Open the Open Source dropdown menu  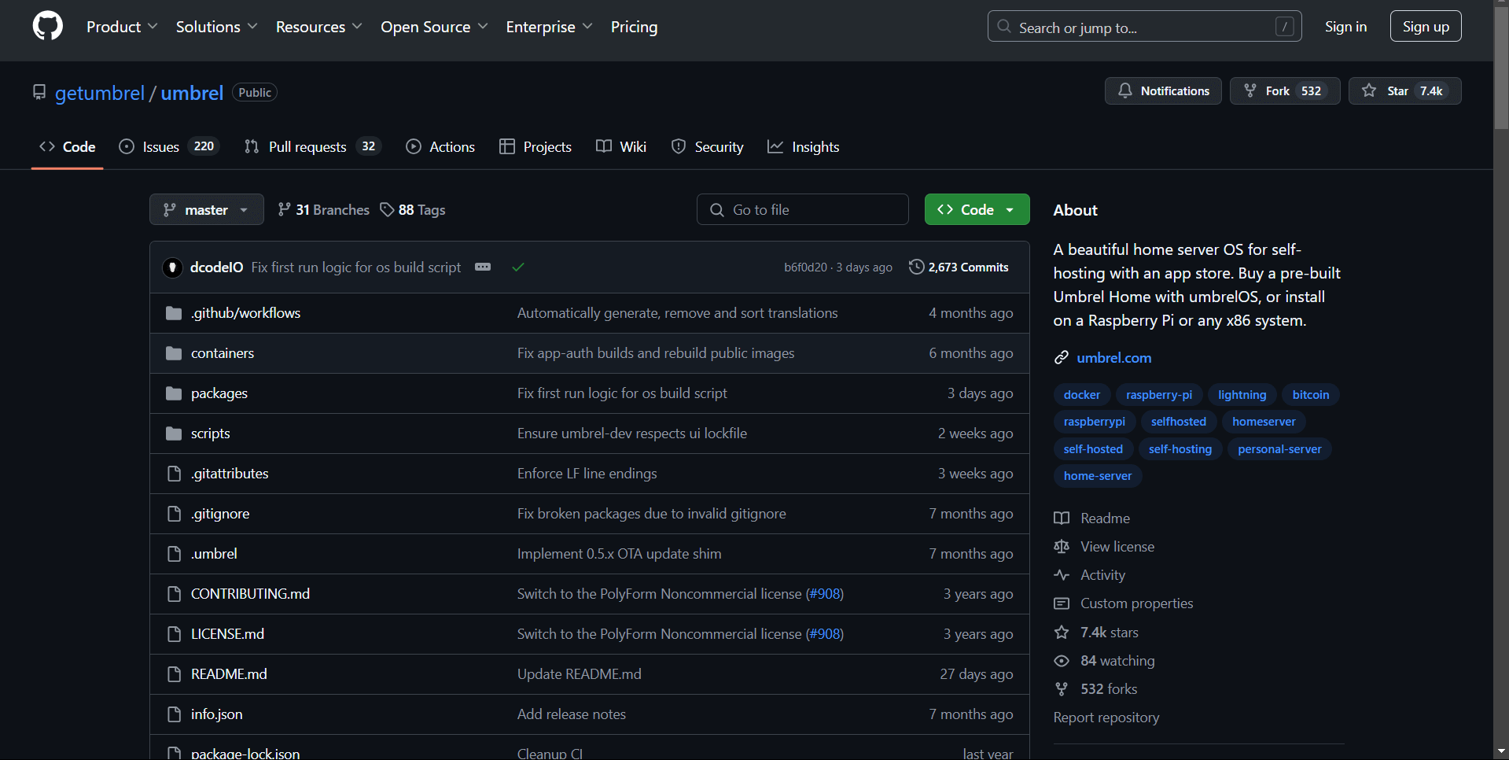coord(434,27)
